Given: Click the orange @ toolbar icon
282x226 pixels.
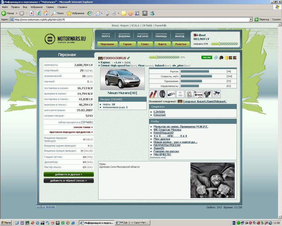Looking at the screenshot, I should pos(131,13).
